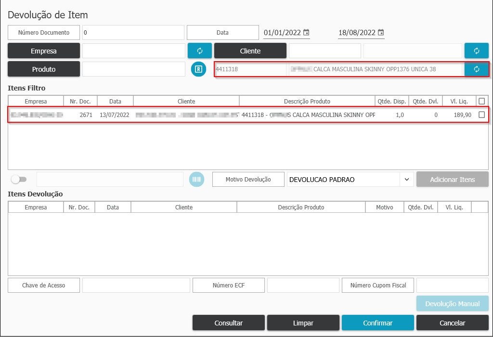This screenshot has height=337, width=493.
Task: Click the Produto button
Action: [x=44, y=69]
